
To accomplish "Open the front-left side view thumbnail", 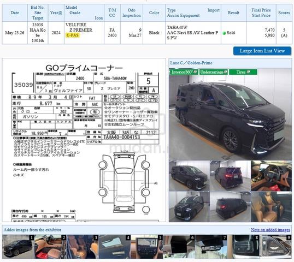I will pos(189,176).
